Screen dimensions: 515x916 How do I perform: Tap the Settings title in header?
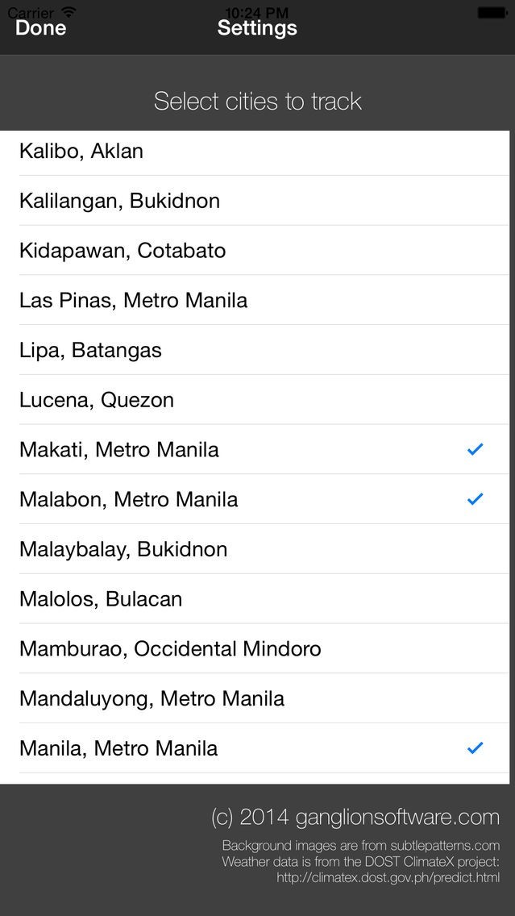[x=257, y=28]
